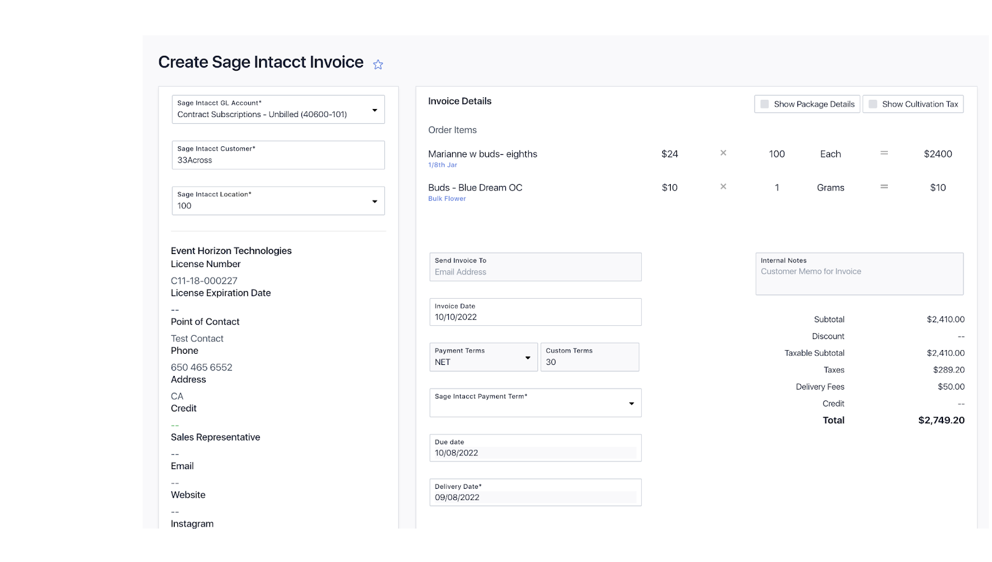This screenshot has height=562, width=992.
Task: Remove the Buds - Blue Dream OC line item
Action: point(723,187)
